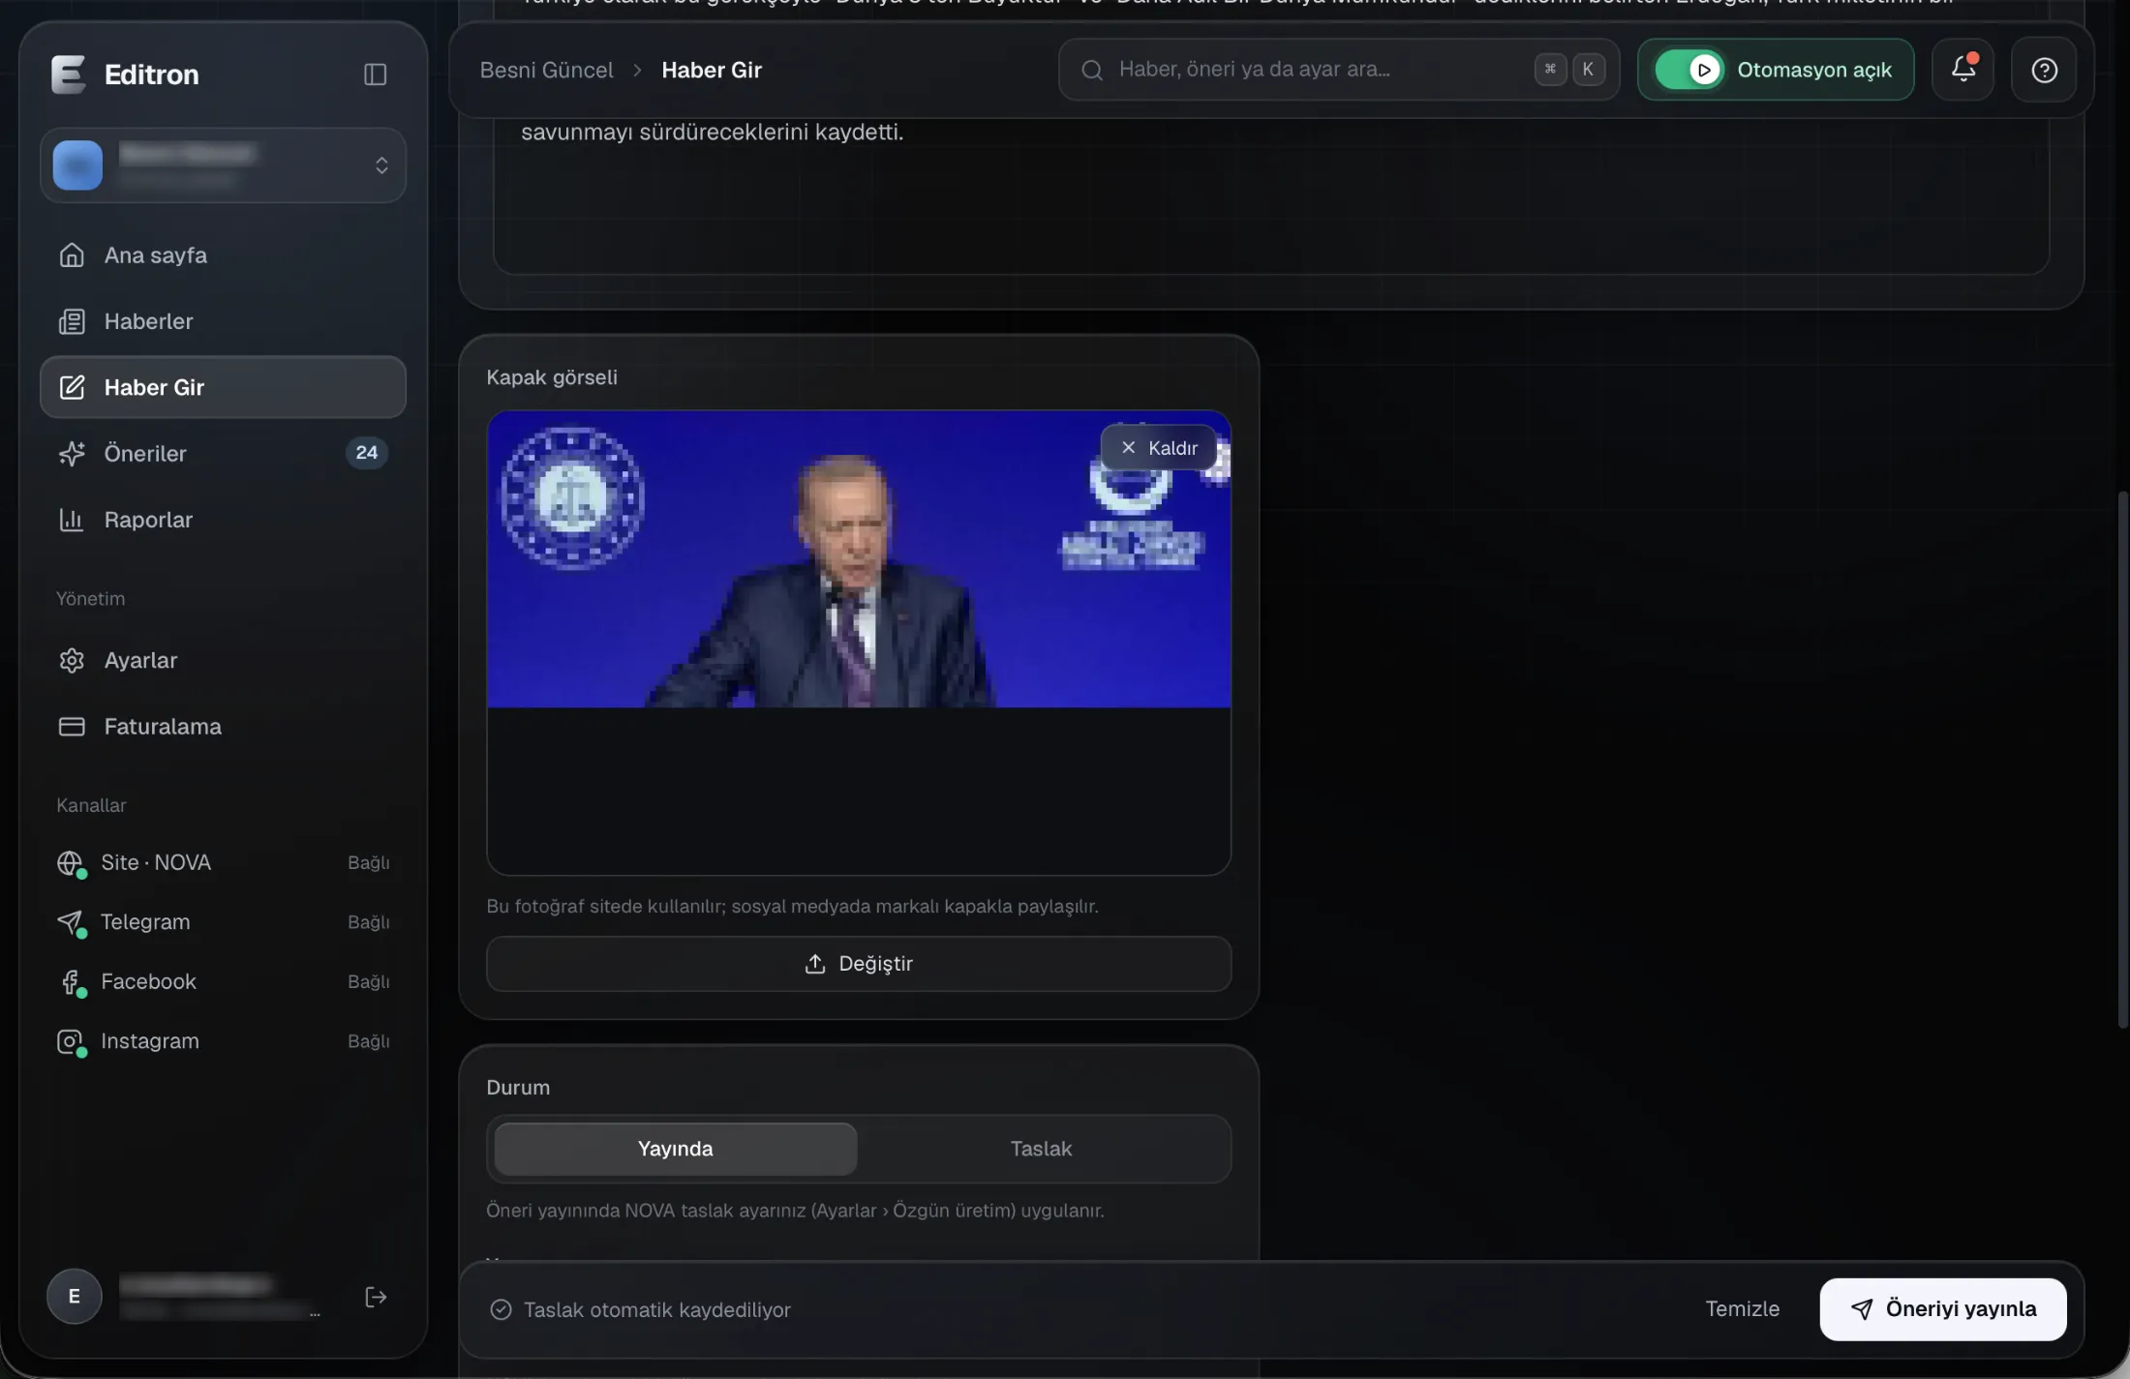
Task: Open the notifications bell
Action: click(x=1963, y=70)
